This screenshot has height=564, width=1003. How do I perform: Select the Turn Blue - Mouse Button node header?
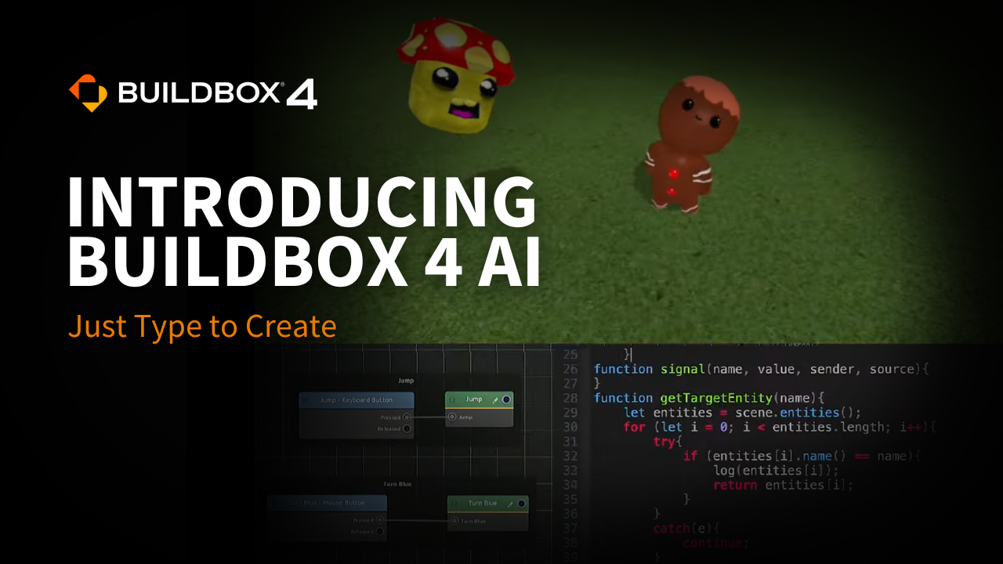pyautogui.click(x=327, y=503)
